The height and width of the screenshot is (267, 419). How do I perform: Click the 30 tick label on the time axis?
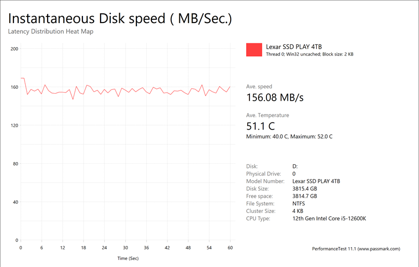[125, 248]
